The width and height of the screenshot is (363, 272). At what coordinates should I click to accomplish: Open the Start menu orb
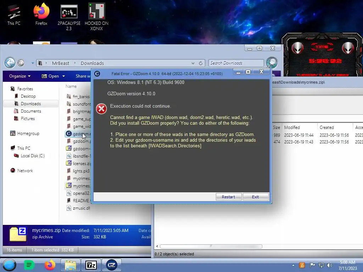[x=9, y=265]
